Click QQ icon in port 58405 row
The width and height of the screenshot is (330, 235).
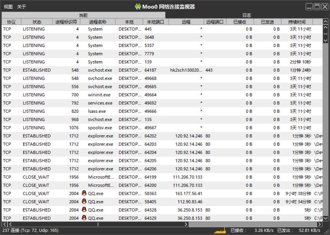click(84, 201)
